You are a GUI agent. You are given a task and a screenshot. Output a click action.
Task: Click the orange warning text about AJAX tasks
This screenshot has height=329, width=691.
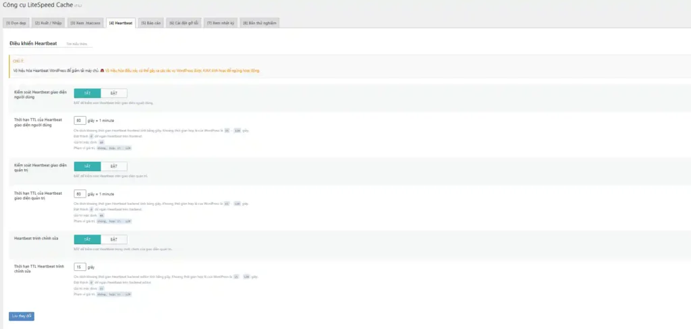point(182,71)
